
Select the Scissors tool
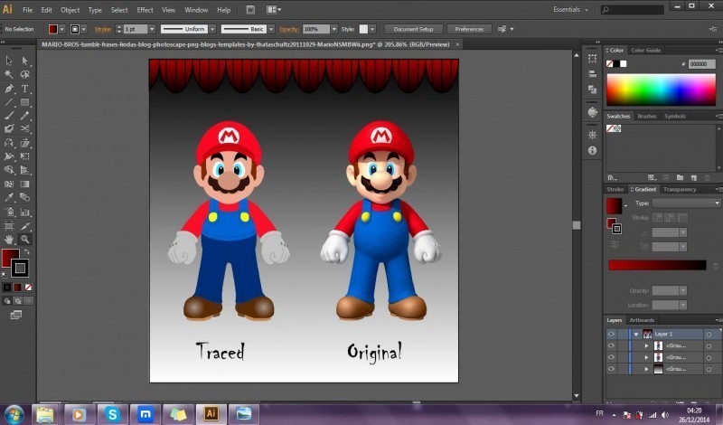click(25, 128)
